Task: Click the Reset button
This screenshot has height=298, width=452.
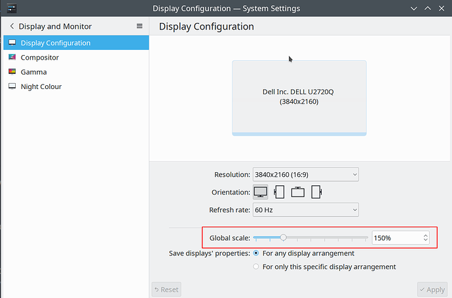Action: coord(166,289)
